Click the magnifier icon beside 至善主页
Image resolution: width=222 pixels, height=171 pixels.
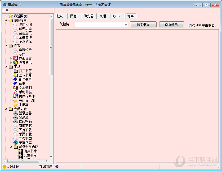pos(16,33)
